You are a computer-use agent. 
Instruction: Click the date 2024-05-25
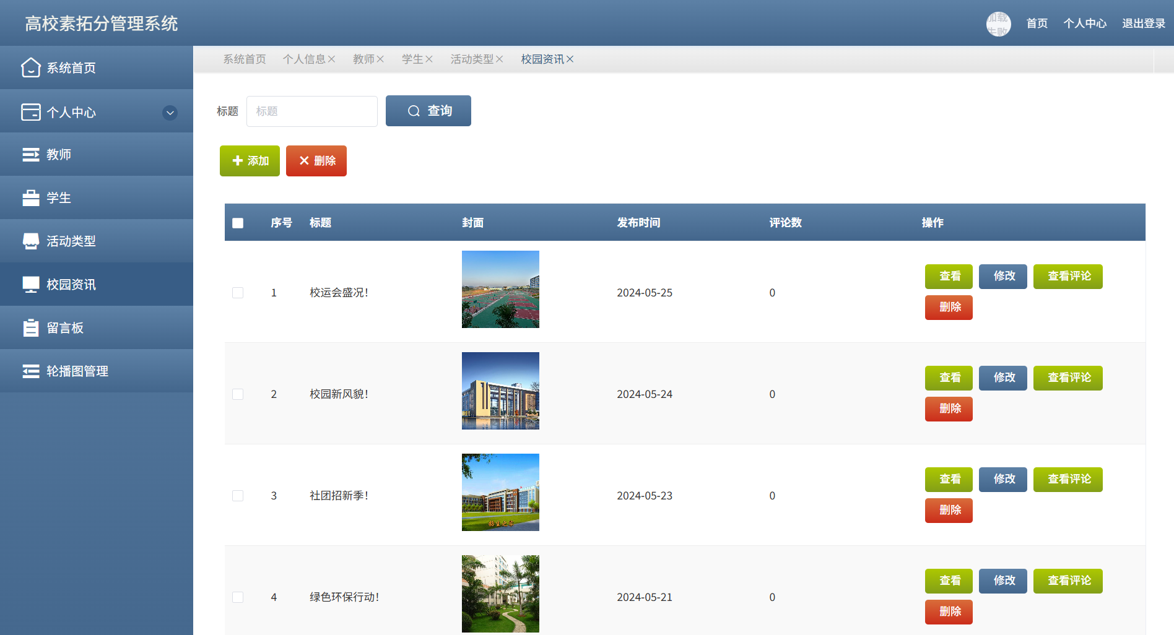coord(645,293)
